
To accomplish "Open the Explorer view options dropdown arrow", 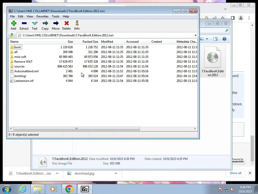I will 207,39.
